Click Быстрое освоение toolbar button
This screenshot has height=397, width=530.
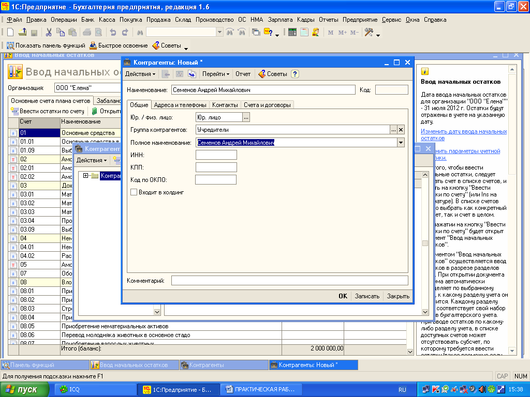119,45
